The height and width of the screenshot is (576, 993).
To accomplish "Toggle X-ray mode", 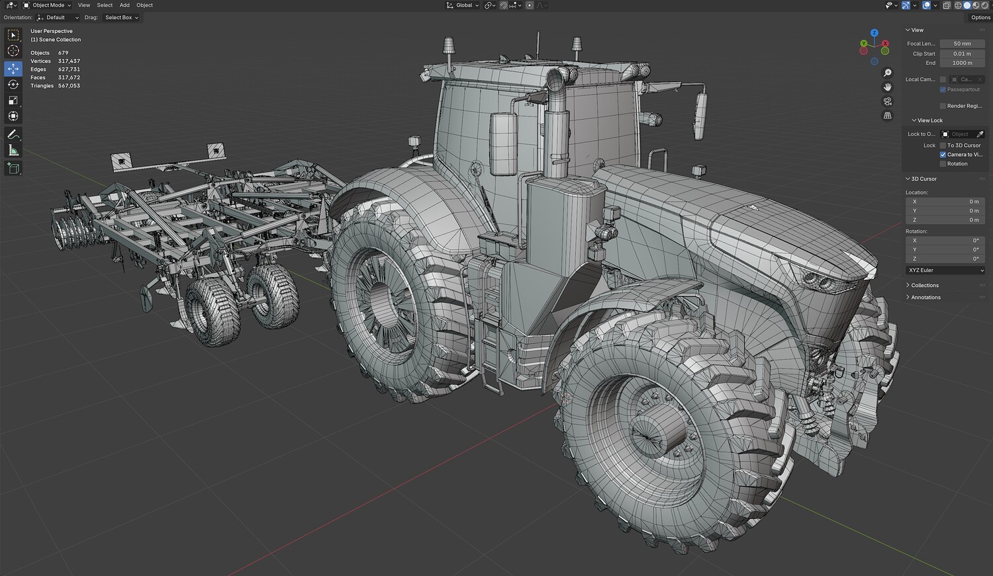I will pos(947,5).
